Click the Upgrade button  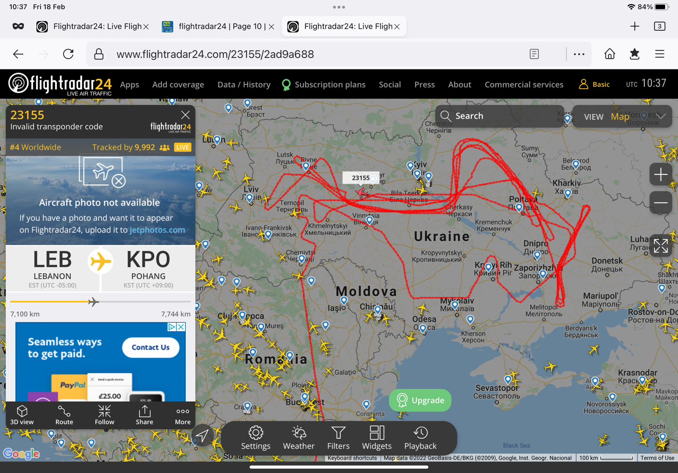click(420, 400)
